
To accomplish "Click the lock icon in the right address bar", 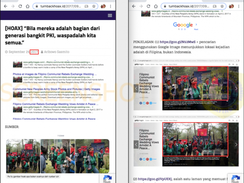I will (x=165, y=6).
